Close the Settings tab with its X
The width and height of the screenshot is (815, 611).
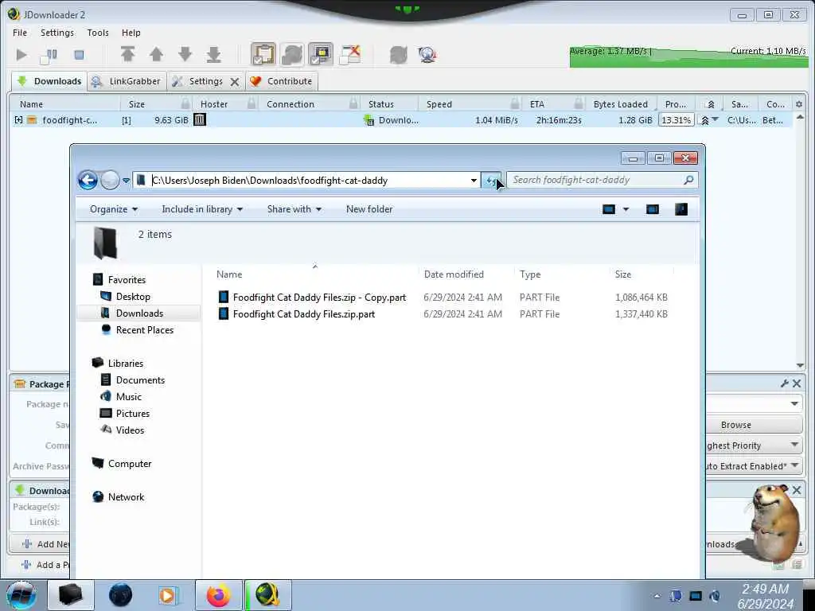[235, 82]
